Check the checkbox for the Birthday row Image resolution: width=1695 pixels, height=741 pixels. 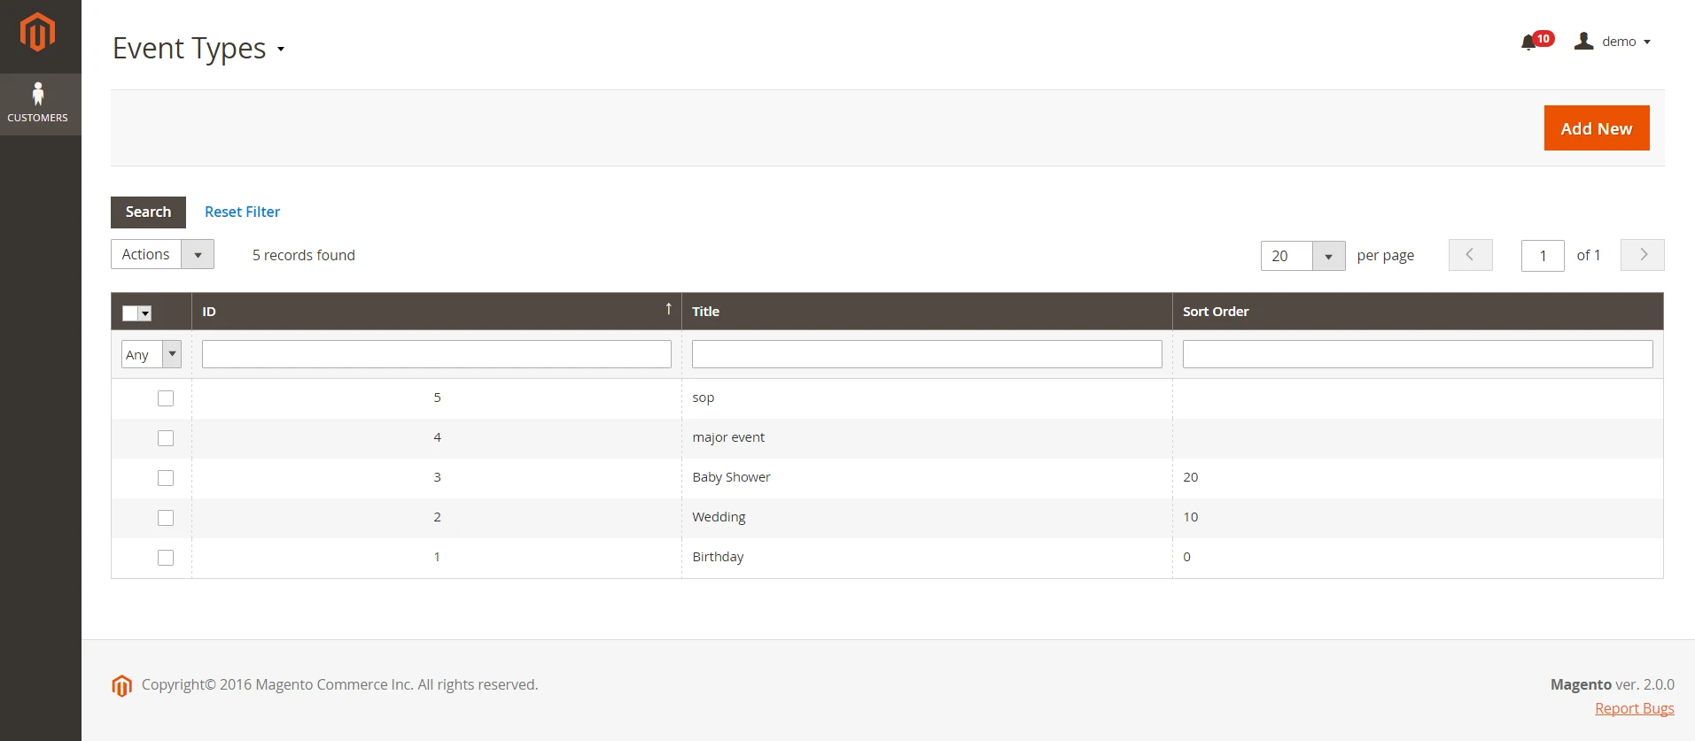pyautogui.click(x=166, y=558)
